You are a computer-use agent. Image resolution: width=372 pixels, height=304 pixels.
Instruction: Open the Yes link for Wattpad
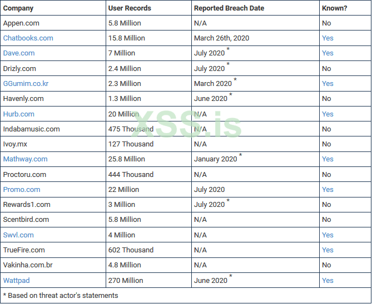point(328,281)
